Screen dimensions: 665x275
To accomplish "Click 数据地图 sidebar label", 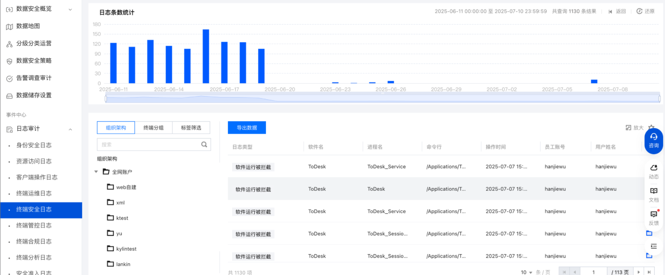I will [28, 26].
